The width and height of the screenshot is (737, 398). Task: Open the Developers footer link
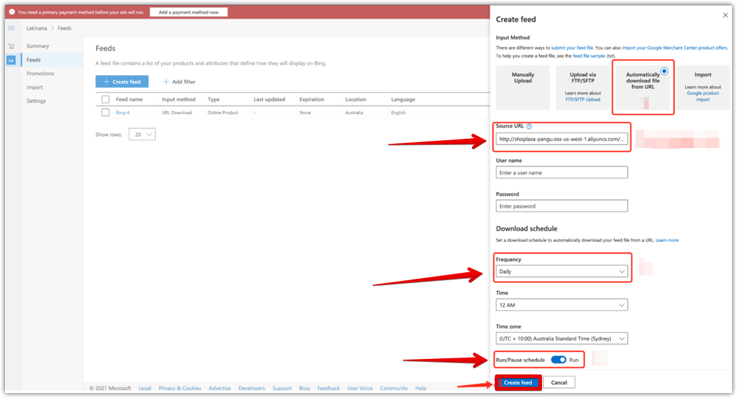point(251,388)
